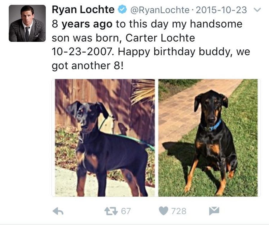Viewport: 269px width, 228px height.
Task: Like the tweet with the heart icon
Action: click(163, 211)
